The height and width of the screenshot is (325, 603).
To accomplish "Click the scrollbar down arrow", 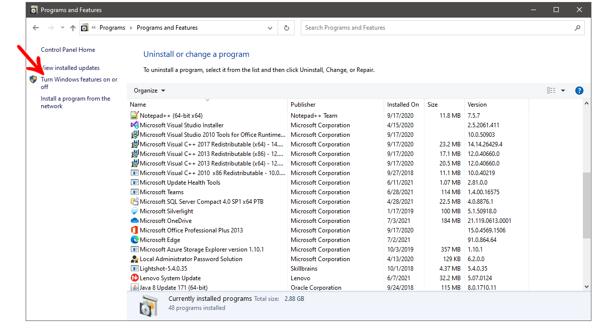I will 586,287.
